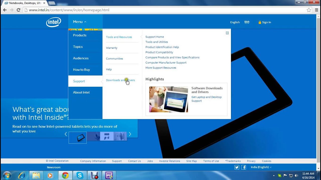Open Computer Manufacturer Support link
This screenshot has width=321, height=180.
pyautogui.click(x=166, y=62)
